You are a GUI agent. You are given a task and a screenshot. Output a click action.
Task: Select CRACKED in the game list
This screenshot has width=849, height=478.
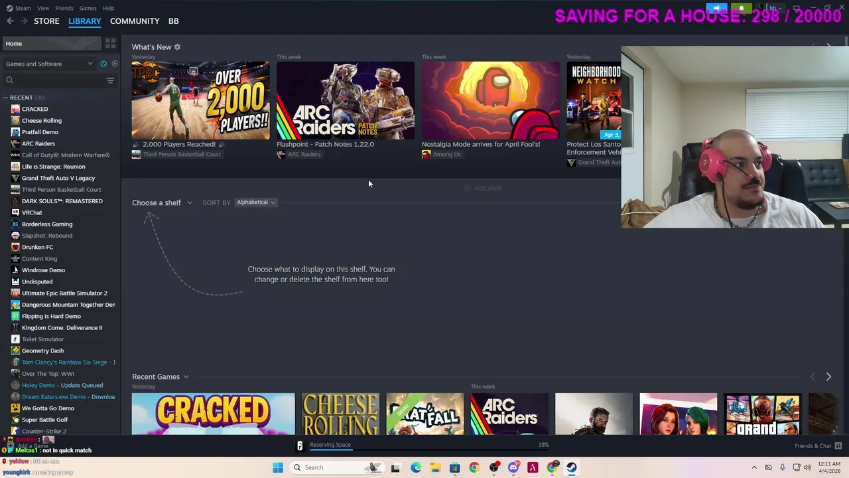(34, 109)
